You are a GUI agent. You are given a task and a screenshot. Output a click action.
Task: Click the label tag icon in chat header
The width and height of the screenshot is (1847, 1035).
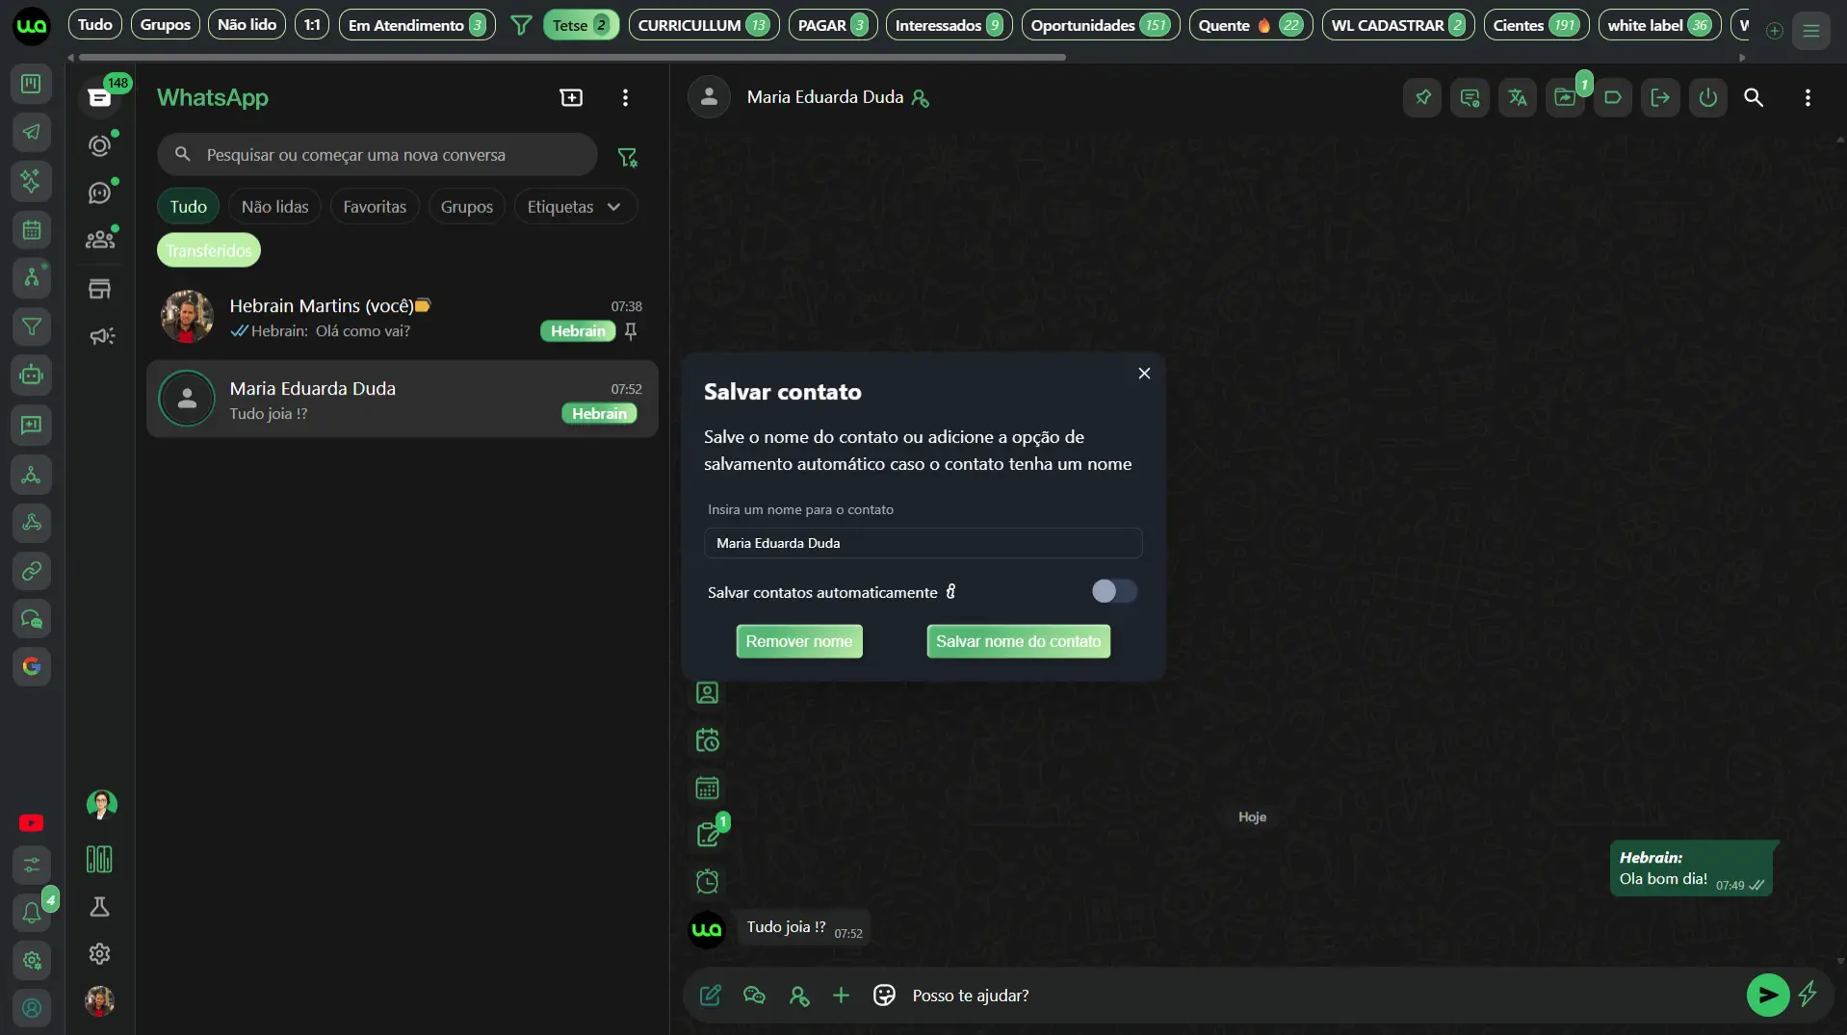(x=1613, y=97)
